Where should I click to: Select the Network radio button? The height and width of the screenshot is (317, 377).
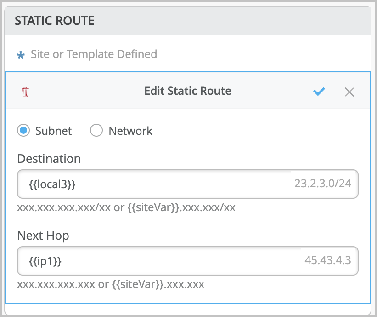pyautogui.click(x=96, y=130)
